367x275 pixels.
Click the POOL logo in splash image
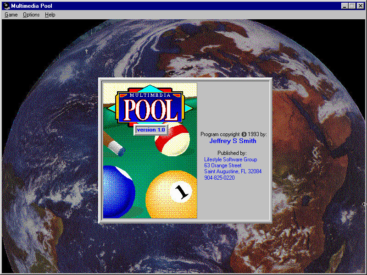(x=150, y=110)
